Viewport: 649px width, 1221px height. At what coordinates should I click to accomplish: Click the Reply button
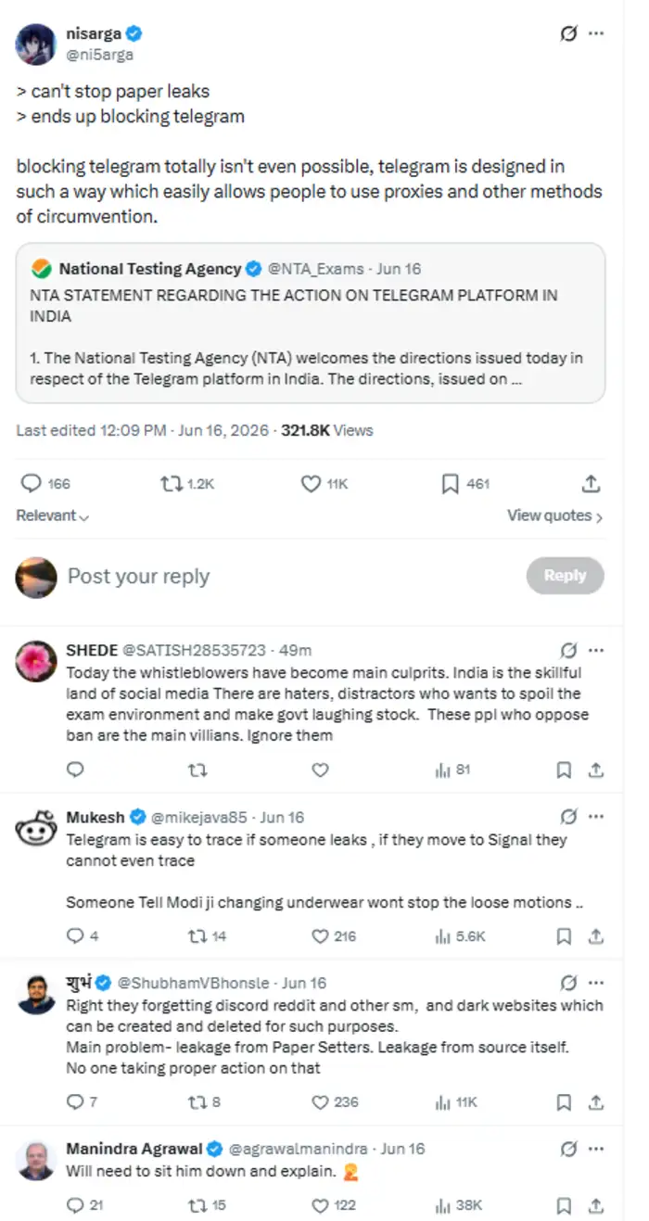pyautogui.click(x=565, y=576)
